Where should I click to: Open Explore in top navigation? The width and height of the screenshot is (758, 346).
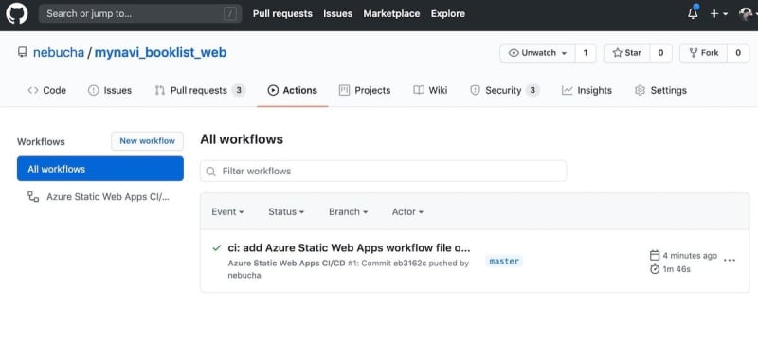(x=447, y=14)
